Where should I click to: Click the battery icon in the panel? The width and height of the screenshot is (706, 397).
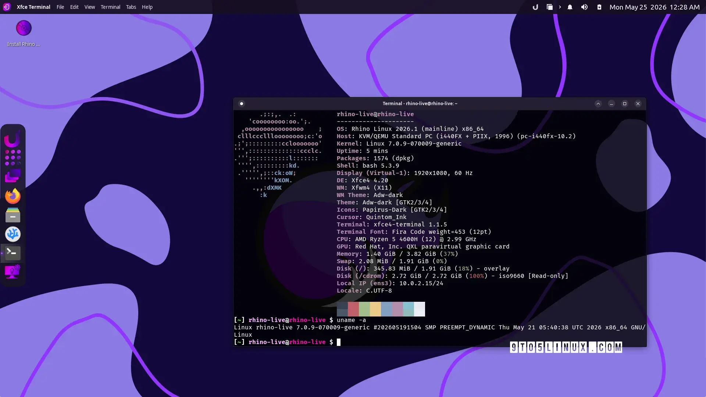(599, 7)
